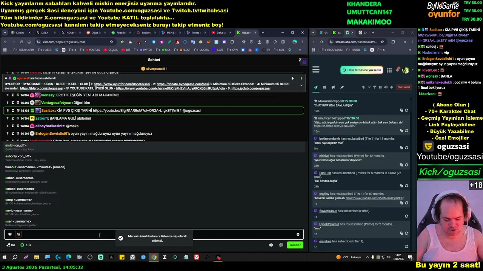Open the emoji picker in the chat input

298,234
